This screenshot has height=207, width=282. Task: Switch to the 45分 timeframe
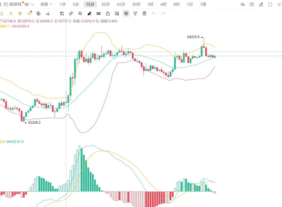click(x=121, y=4)
